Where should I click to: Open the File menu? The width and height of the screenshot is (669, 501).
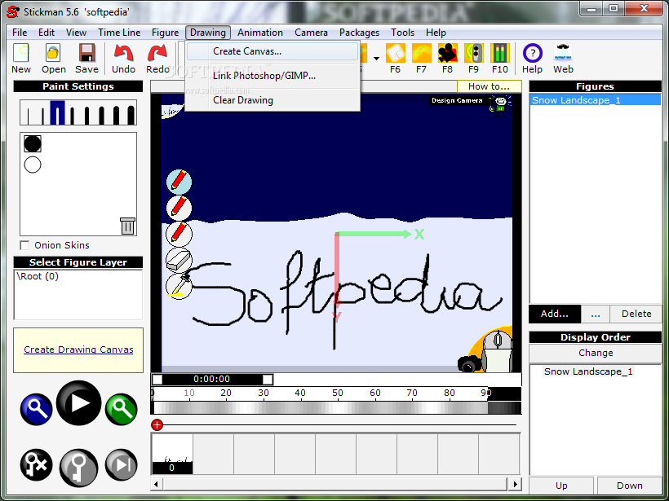20,33
